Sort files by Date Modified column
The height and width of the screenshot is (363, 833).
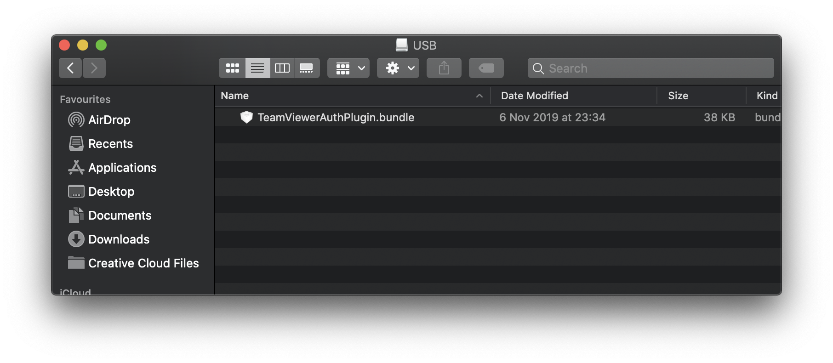pos(534,96)
